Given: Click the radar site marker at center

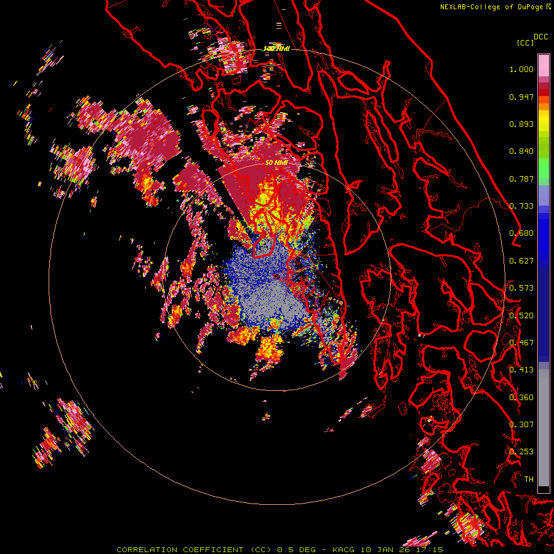Looking at the screenshot, I should click(x=276, y=276).
